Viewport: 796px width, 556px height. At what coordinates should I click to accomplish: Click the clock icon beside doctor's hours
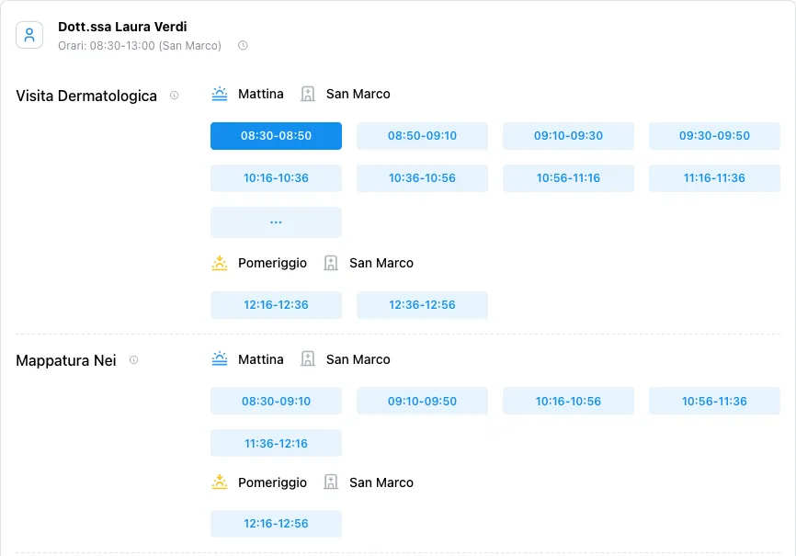243,46
